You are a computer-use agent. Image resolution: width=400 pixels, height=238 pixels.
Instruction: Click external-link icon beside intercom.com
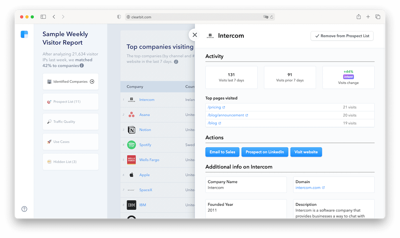coord(323,188)
